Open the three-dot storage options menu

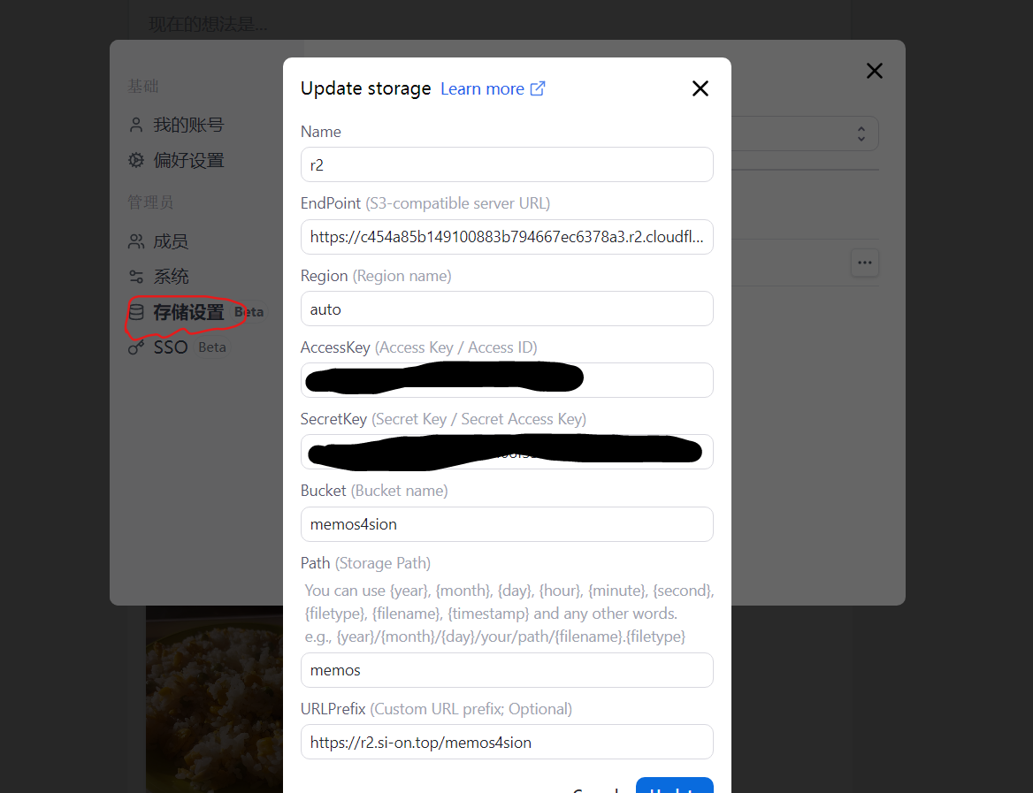864,263
